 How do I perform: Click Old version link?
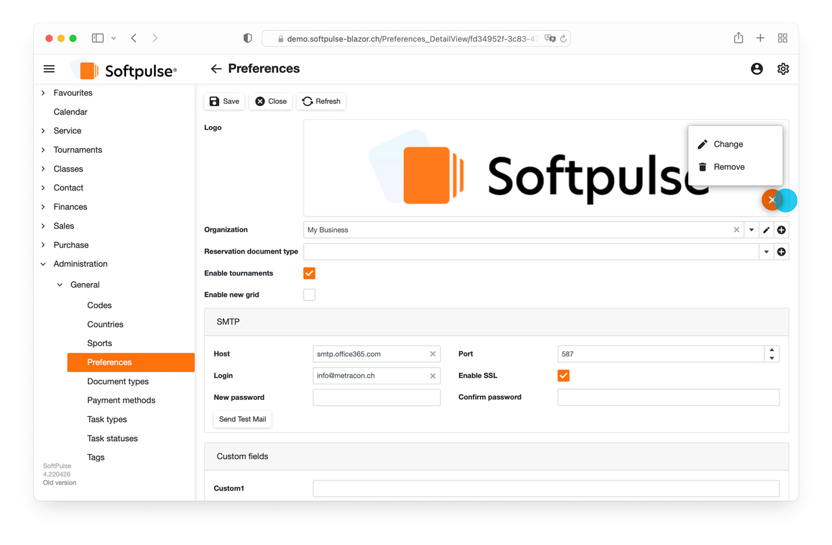(60, 483)
